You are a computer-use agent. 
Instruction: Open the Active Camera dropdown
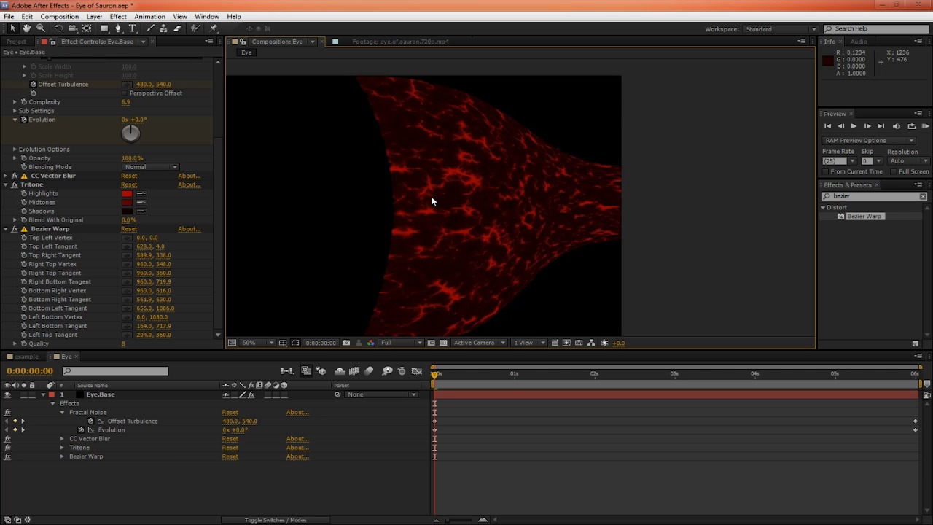479,343
